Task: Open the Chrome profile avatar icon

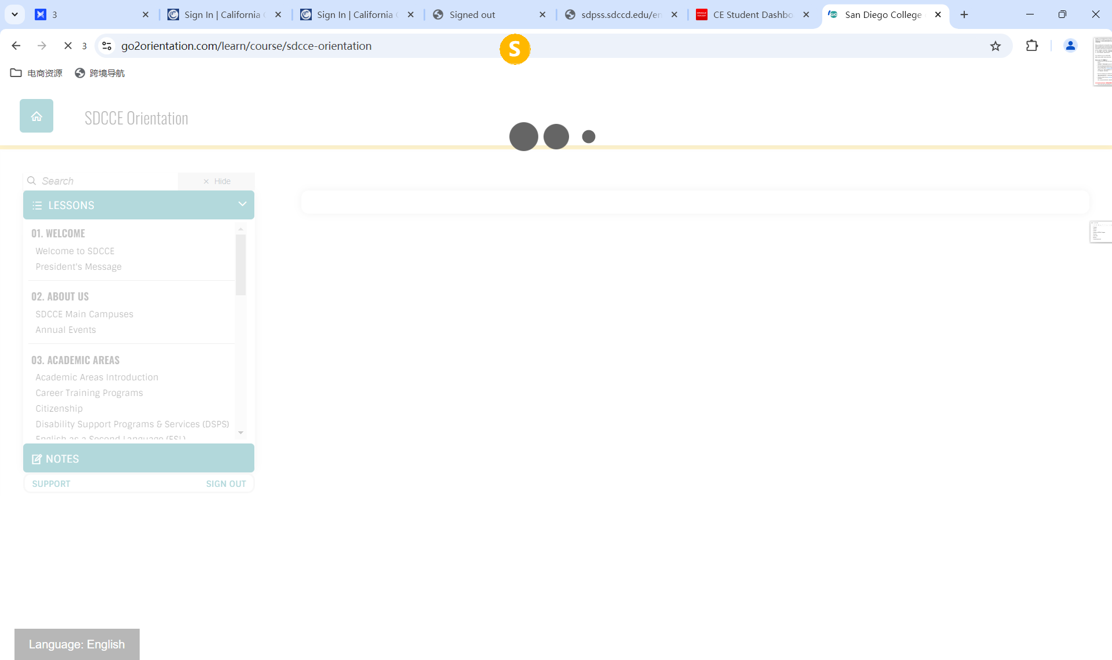Action: pos(1070,46)
